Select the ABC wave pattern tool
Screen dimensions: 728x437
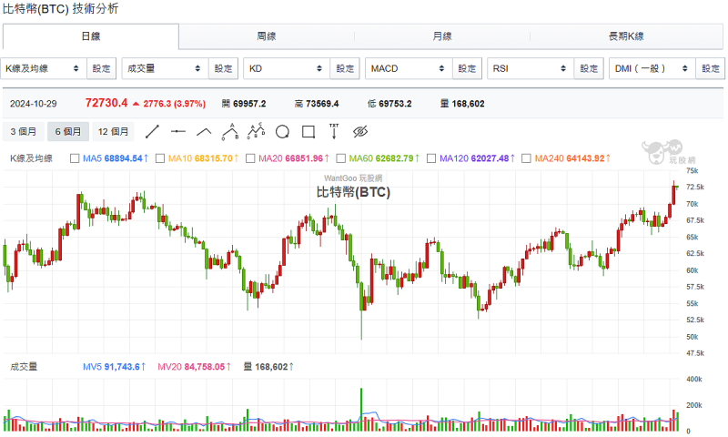(229, 131)
